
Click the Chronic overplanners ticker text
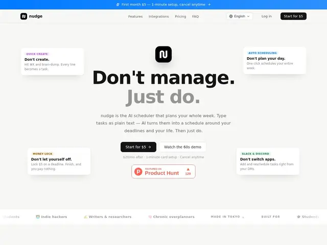(x=174, y=216)
